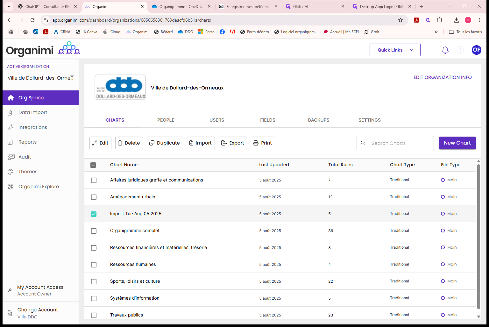The width and height of the screenshot is (489, 327).
Task: Switch to the PEOPLE tab
Action: [166, 120]
